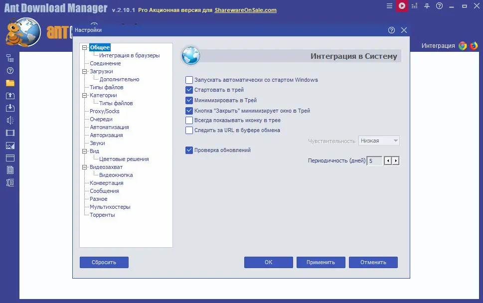Collapse the Загрузки tree node
Viewport: 483px width, 303px height.
(84, 71)
